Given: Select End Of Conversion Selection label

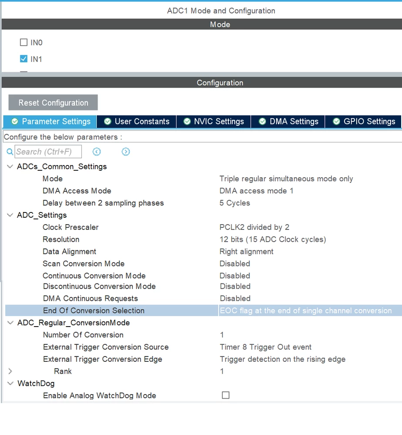Looking at the screenshot, I should [94, 311].
